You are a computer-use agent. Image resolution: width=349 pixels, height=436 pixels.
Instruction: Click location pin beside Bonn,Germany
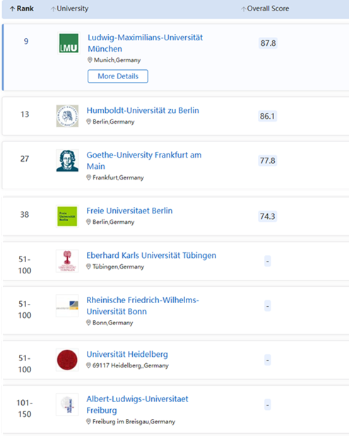pos(89,322)
